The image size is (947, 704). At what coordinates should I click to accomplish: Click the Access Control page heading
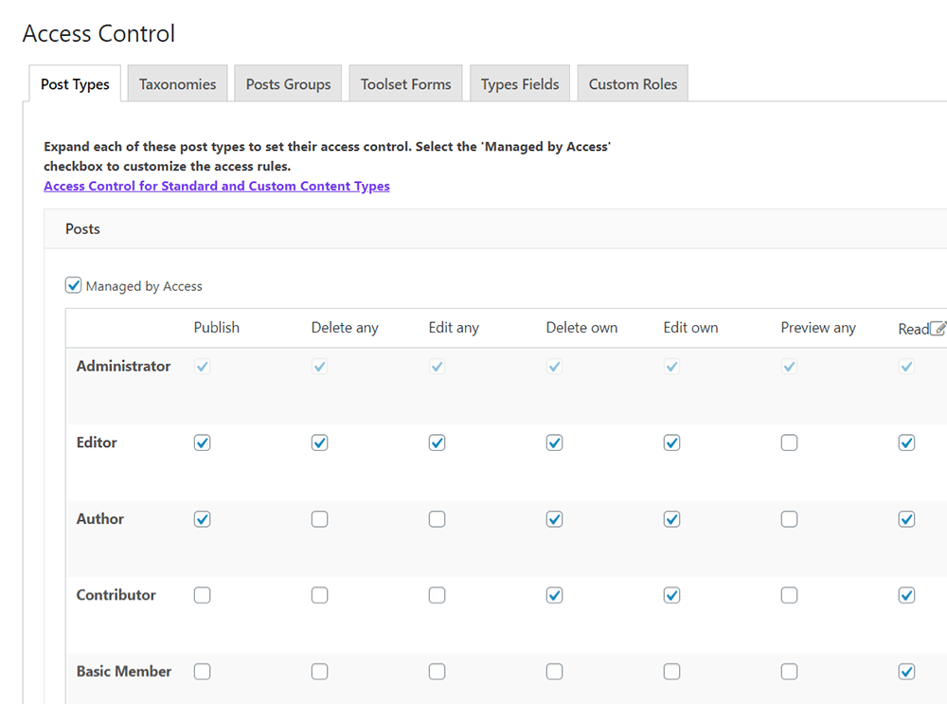click(x=98, y=33)
